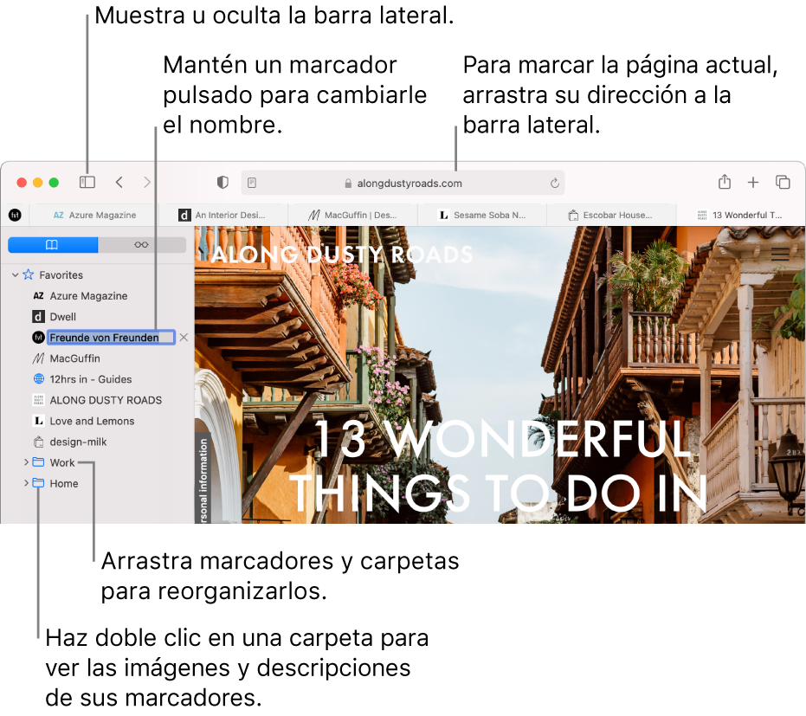Click the ALONG DUSTY ROADS site logo

[x=342, y=255]
